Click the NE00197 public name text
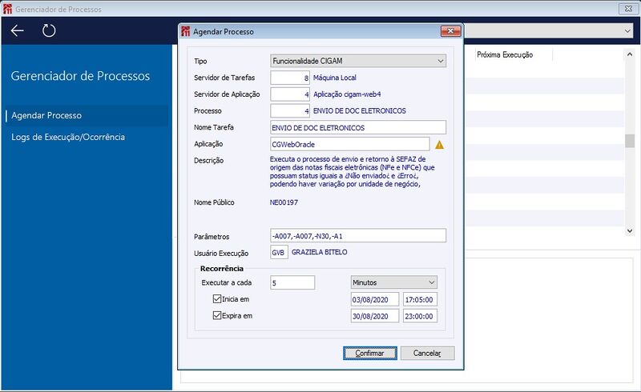Screen dimensions: 641x392 click(x=284, y=202)
